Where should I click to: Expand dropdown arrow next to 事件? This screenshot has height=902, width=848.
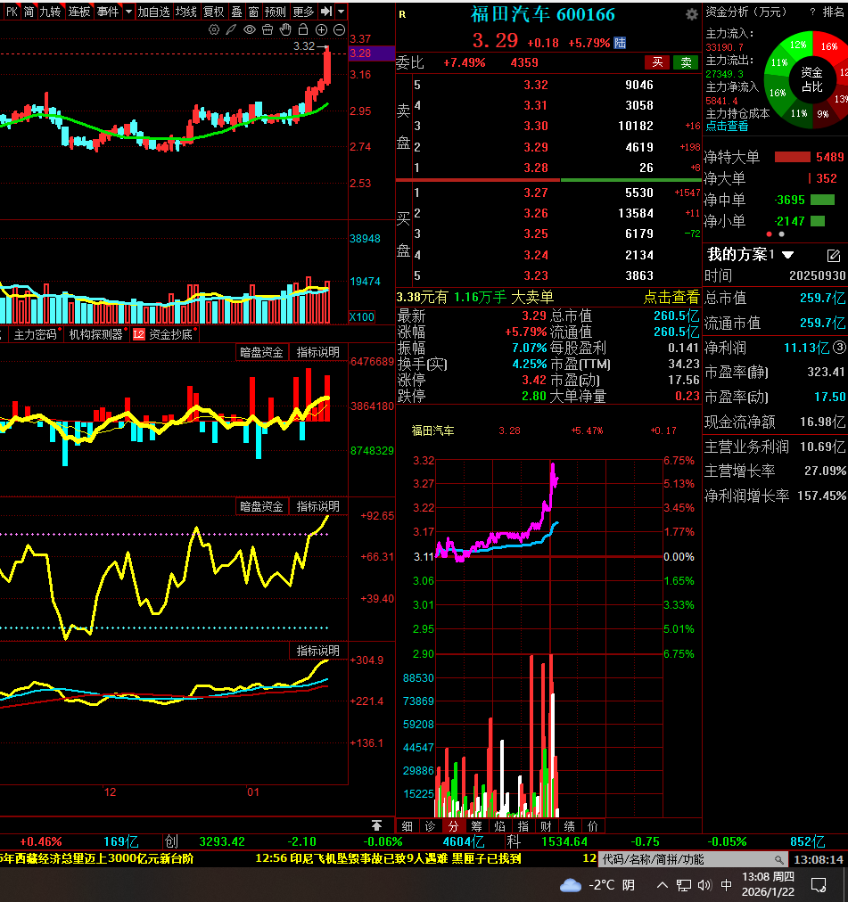click(x=128, y=12)
